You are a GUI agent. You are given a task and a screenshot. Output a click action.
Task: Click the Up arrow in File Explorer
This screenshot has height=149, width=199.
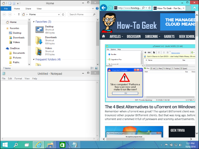tap(19, 14)
